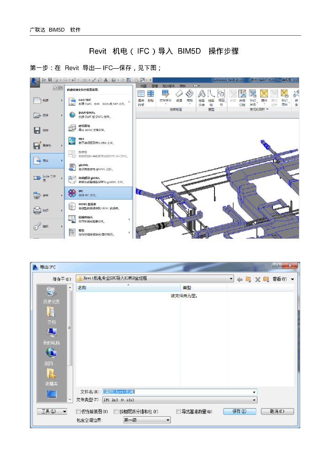Viewport: 331px width, 469px height.
Task: Click the CAD format export icon
Action: [x=72, y=102]
